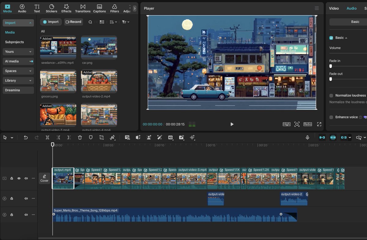Select the Split clip tool
The width and height of the screenshot is (367, 240).
coord(47,138)
